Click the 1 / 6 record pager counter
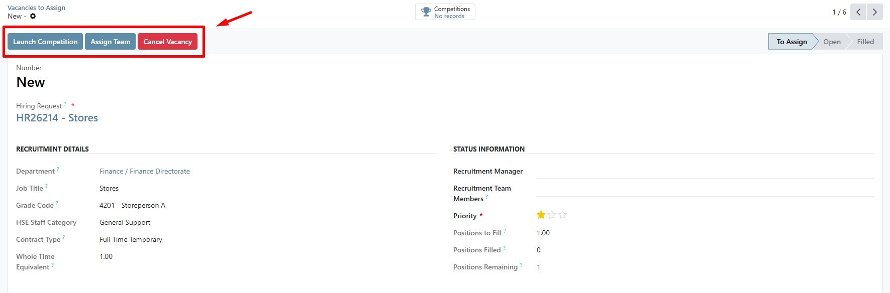Viewport: 890px width, 293px height. (x=839, y=12)
